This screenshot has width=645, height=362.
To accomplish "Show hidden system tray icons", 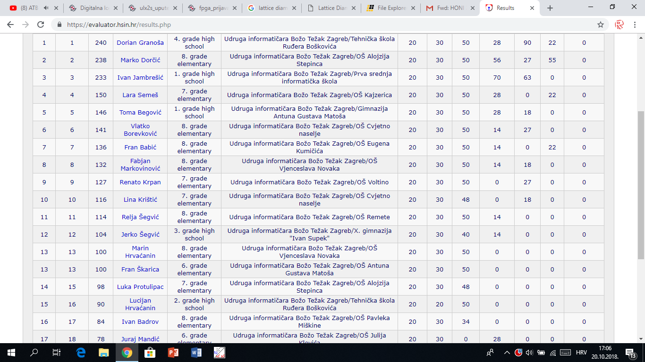I will 507,352.
